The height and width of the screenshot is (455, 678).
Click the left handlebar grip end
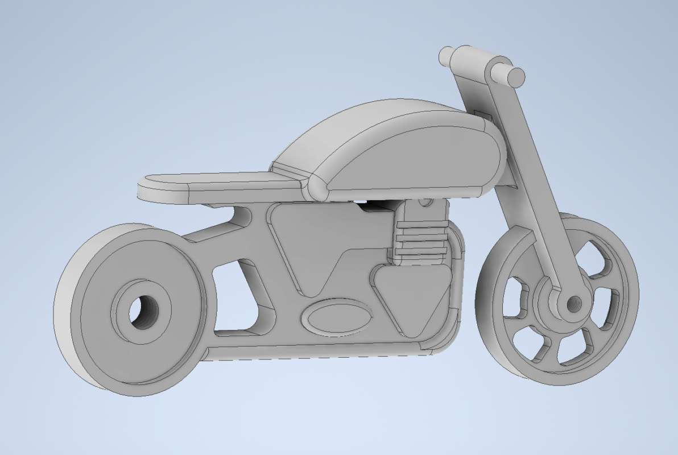coord(445,57)
